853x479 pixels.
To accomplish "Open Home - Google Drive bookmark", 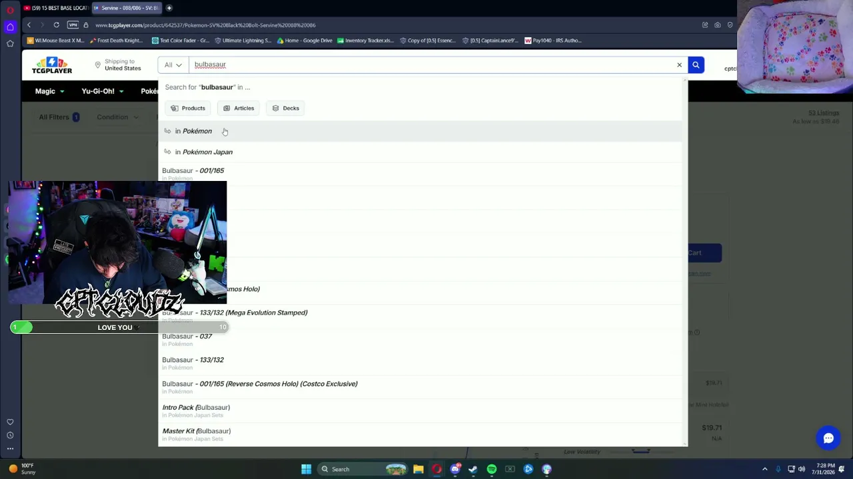I will click(305, 41).
